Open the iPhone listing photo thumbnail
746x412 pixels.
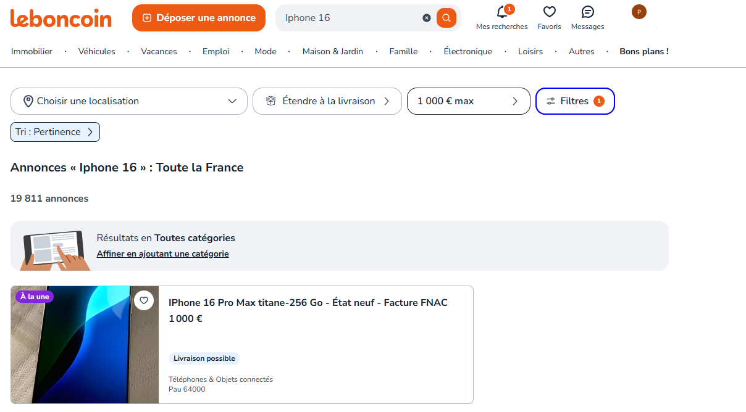(x=84, y=344)
